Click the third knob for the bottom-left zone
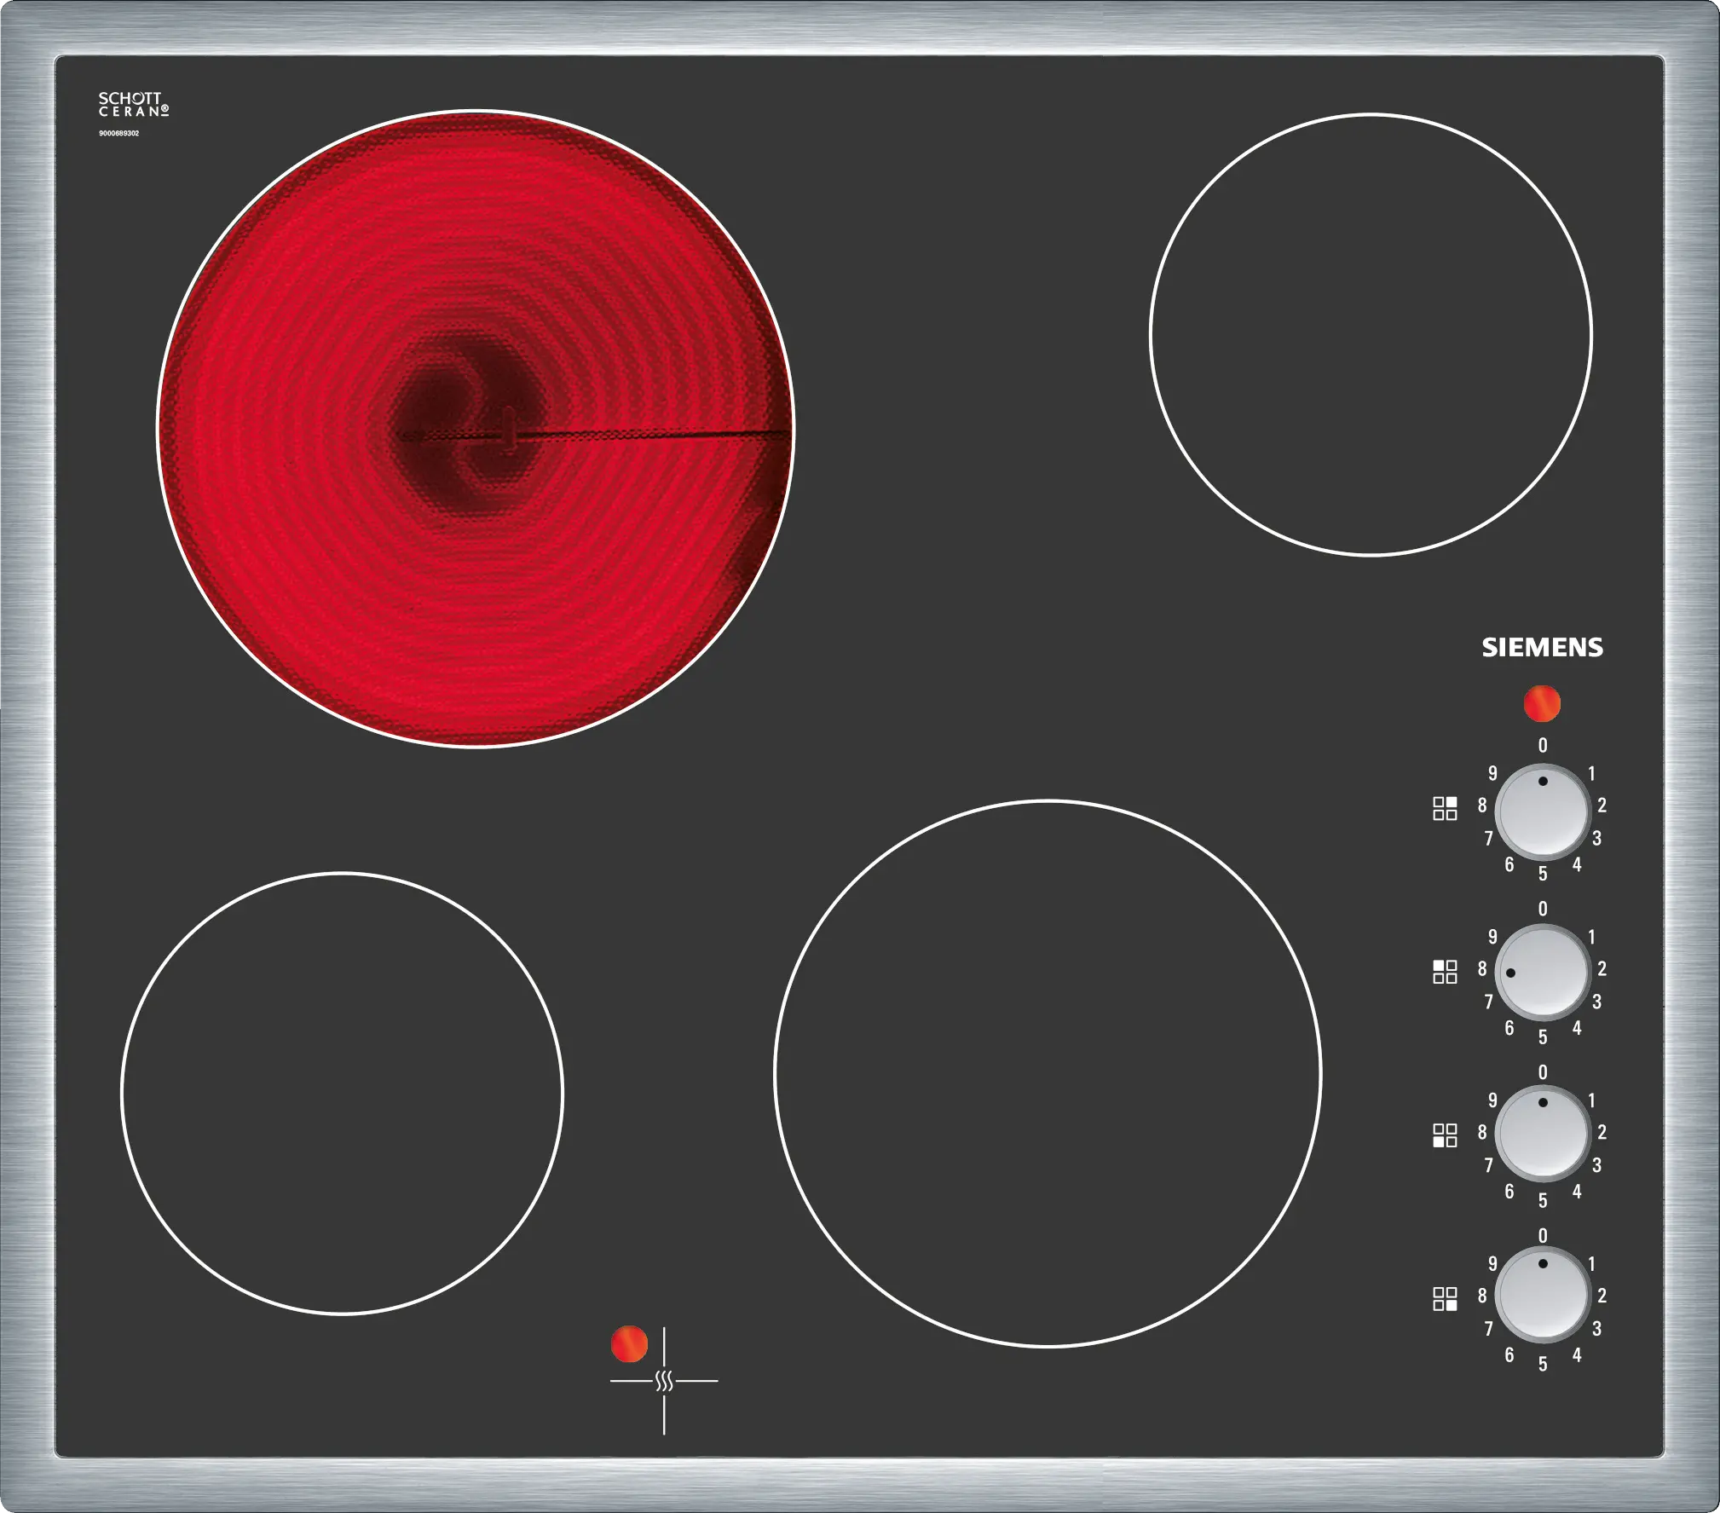 point(1542,1135)
